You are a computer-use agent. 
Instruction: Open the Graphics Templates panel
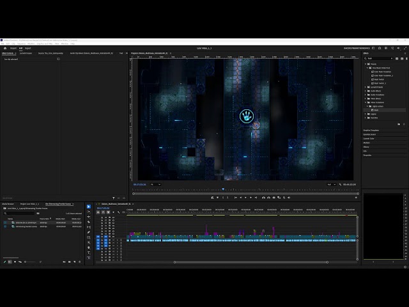pos(371,130)
